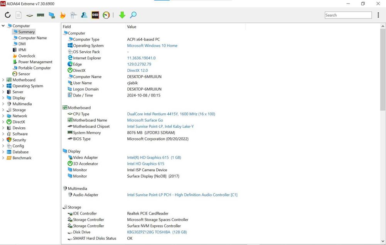Open the CPUID person icon in toolbar
386x245 pixels.
point(84,15)
